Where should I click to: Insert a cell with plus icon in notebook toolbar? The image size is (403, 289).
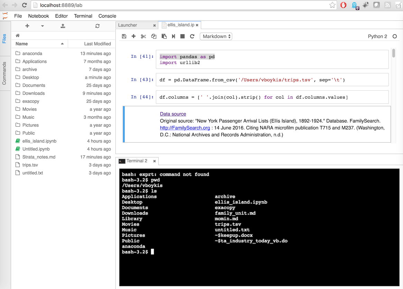[133, 36]
